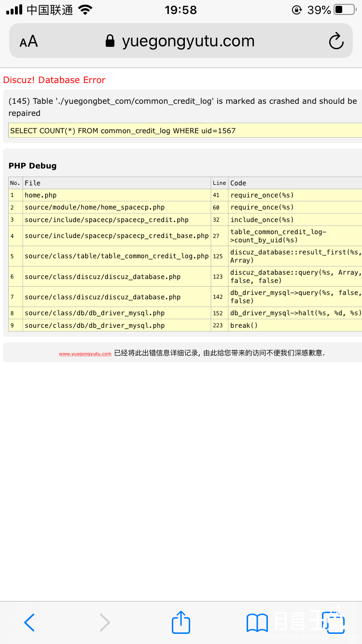This screenshot has height=644, width=362.
Task: Click discuz_database.php row with line 123
Action: click(x=117, y=277)
